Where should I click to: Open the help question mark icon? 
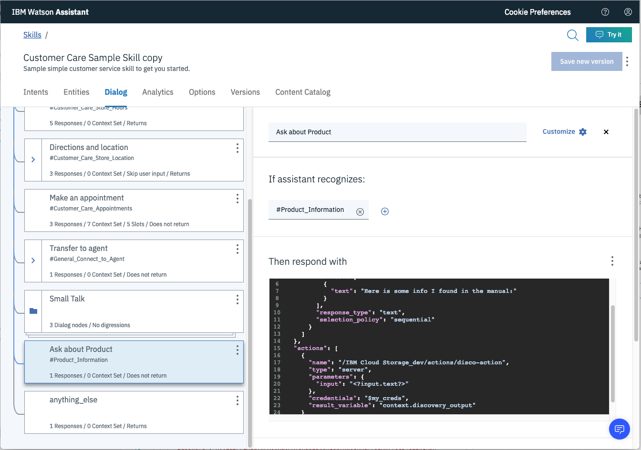coord(605,12)
